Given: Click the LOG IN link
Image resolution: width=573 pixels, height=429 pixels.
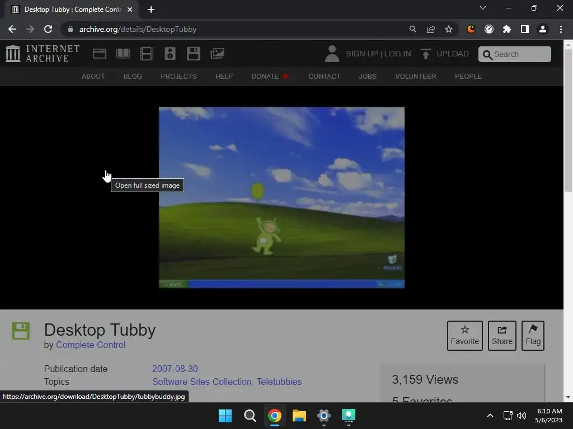Looking at the screenshot, I should (x=398, y=54).
